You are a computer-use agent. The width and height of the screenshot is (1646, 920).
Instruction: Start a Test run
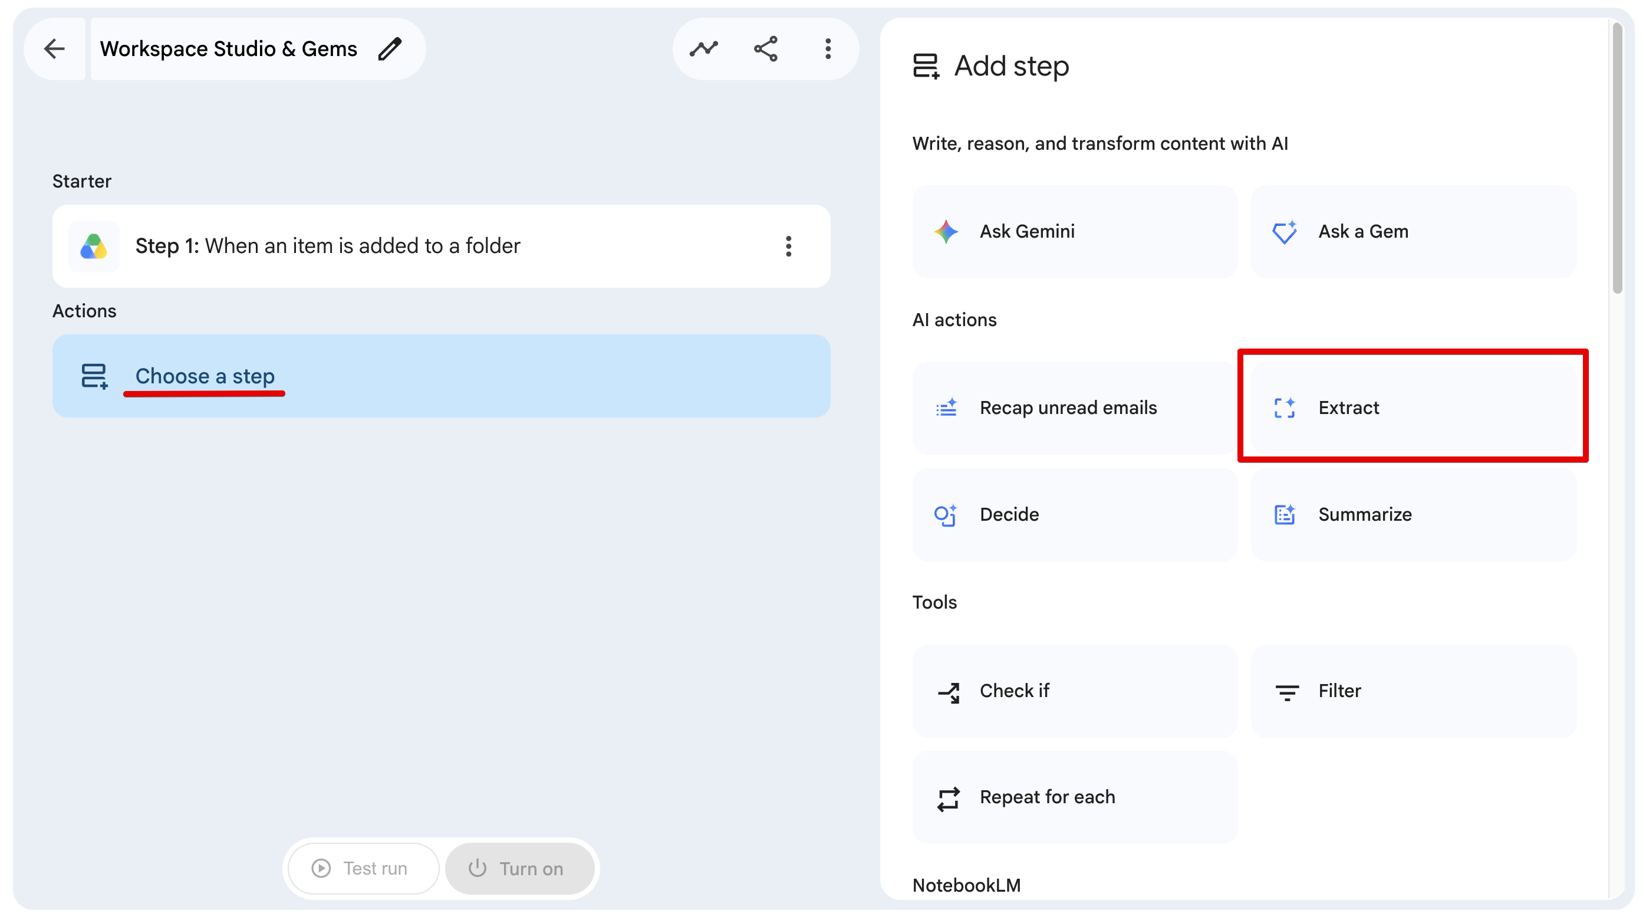click(x=363, y=868)
